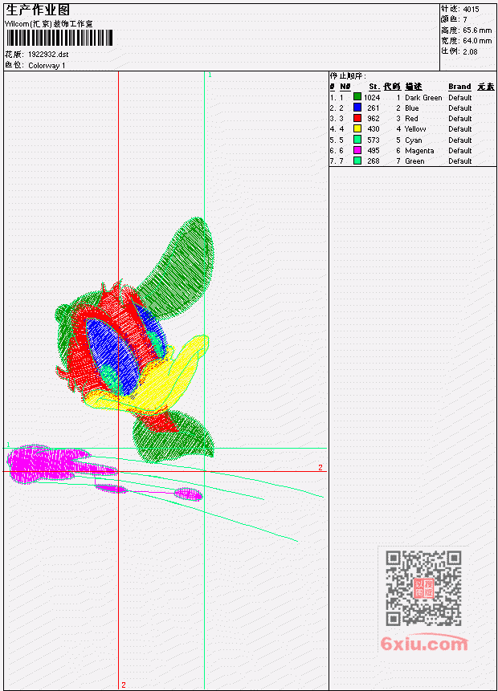Image resolution: width=498 pixels, height=691 pixels.
Task: Select stitch count 495 in Magenta row
Action: point(373,151)
